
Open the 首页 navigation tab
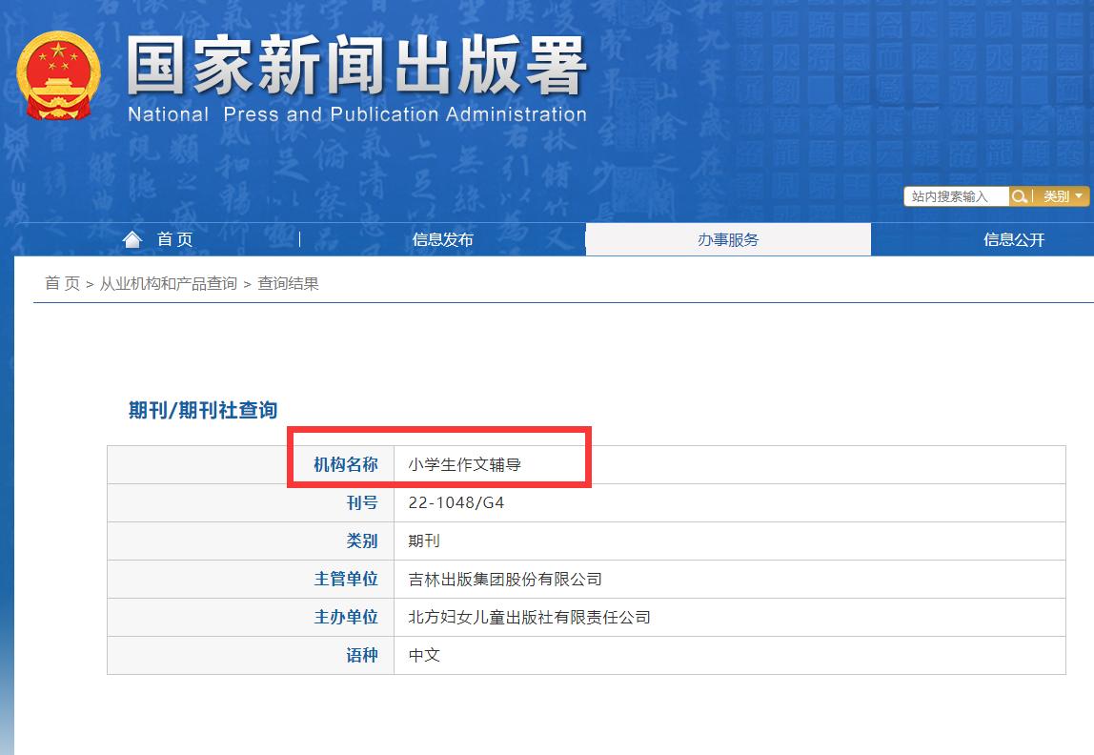tap(157, 240)
